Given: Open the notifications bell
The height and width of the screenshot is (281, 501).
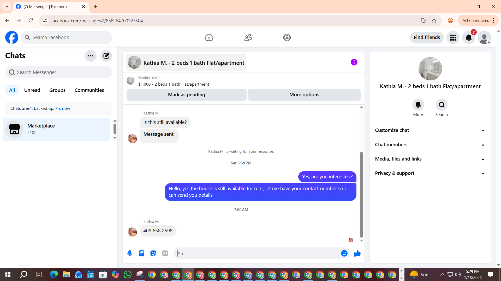Looking at the screenshot, I should (x=469, y=37).
